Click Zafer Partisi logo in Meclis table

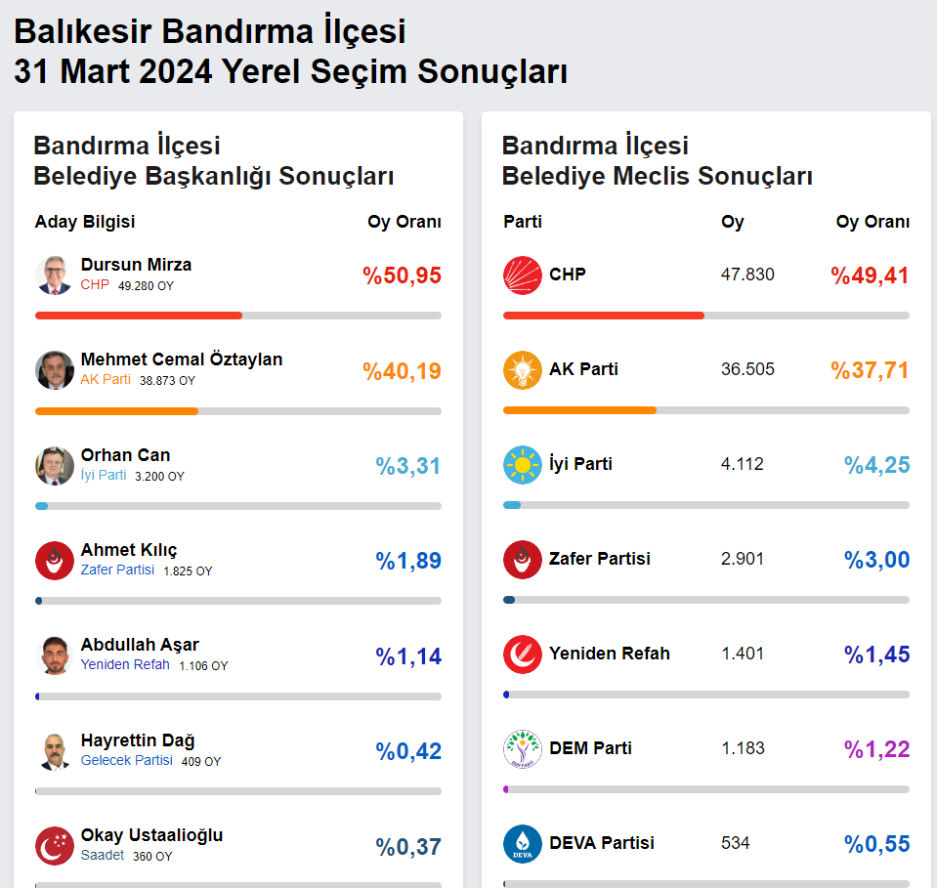pos(523,560)
